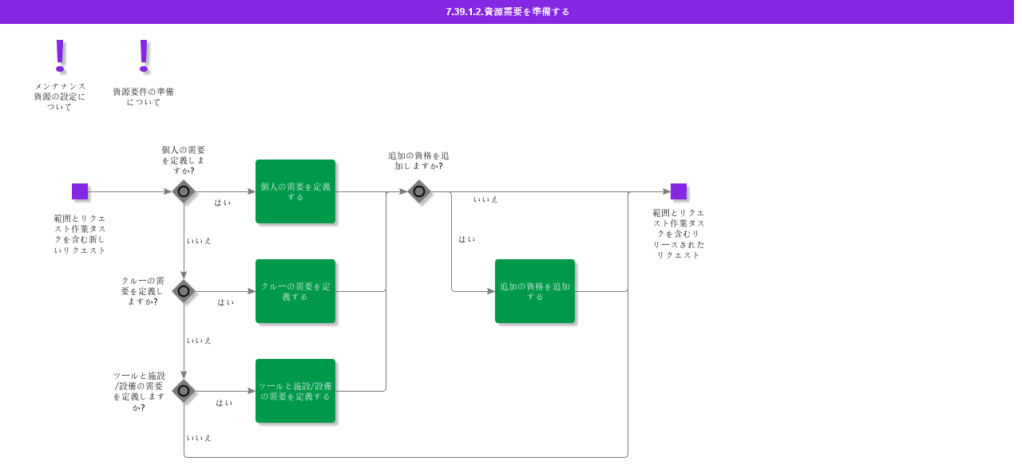This screenshot has height=465, width=1022.
Task: Open the 追加の資格を追加する process box
Action: (x=535, y=291)
